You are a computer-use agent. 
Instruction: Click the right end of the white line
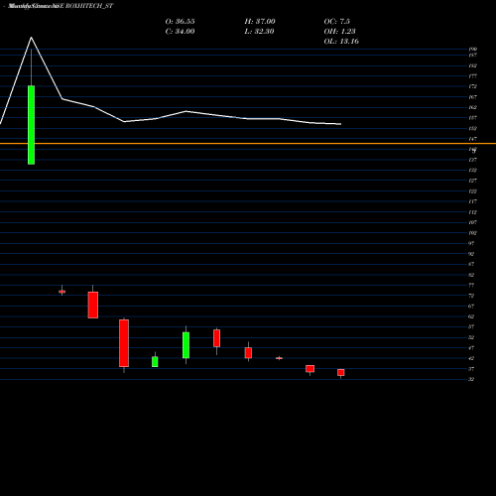(340, 124)
